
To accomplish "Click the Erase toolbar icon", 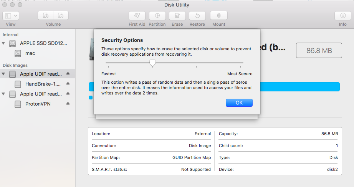I will coord(177,16).
